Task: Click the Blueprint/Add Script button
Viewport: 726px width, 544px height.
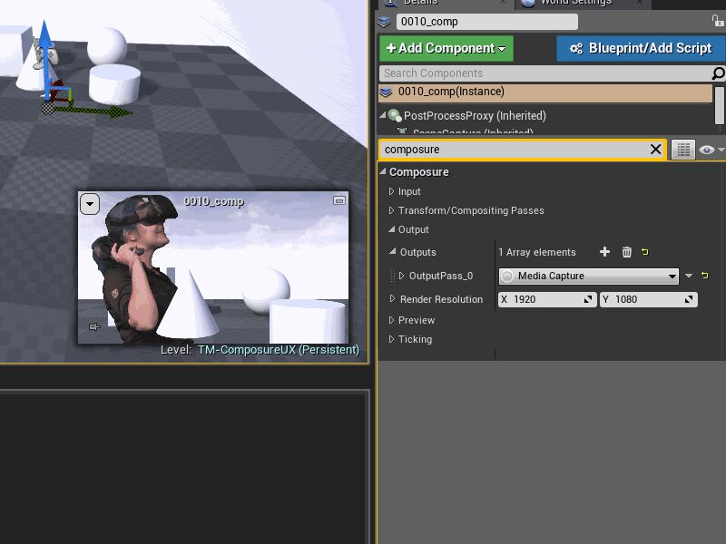Action: coord(641,48)
